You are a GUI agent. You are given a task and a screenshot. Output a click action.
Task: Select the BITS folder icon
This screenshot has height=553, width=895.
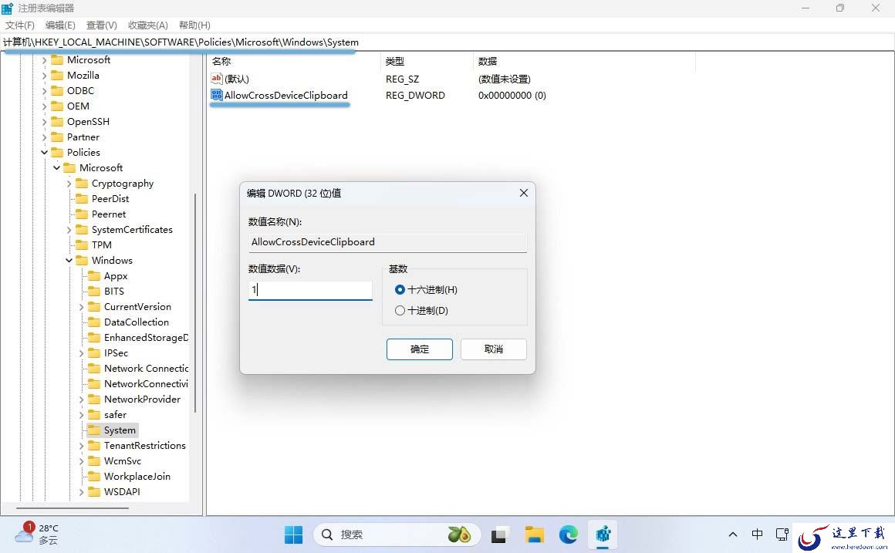tap(94, 291)
